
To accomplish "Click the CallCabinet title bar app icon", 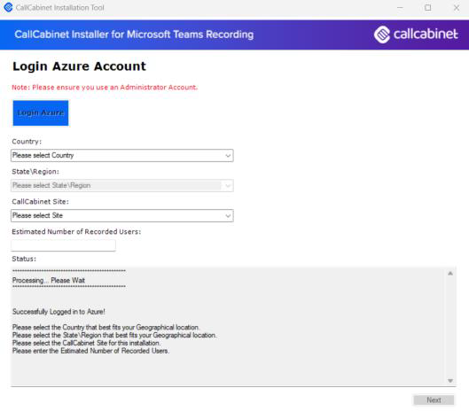I will (x=8, y=7).
